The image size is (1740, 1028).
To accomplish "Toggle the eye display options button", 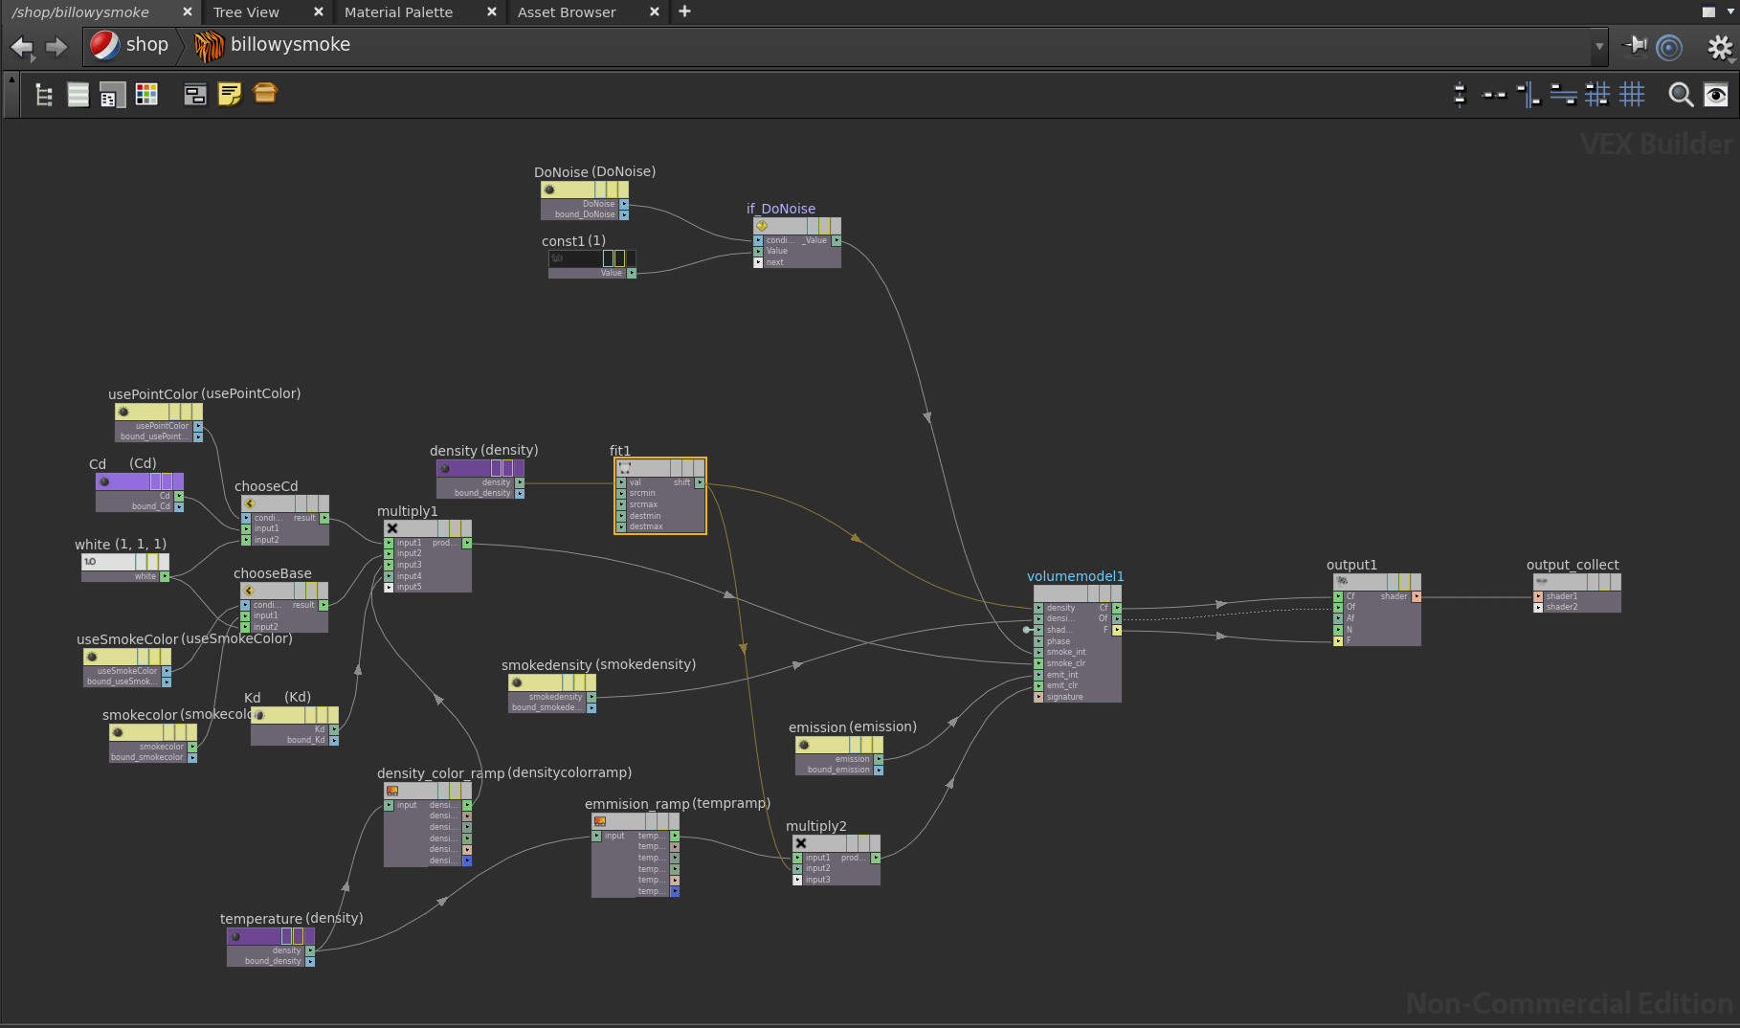I will pos(1716,94).
